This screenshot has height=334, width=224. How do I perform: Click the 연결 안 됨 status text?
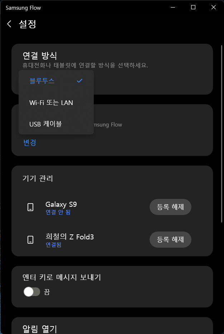pos(58,212)
